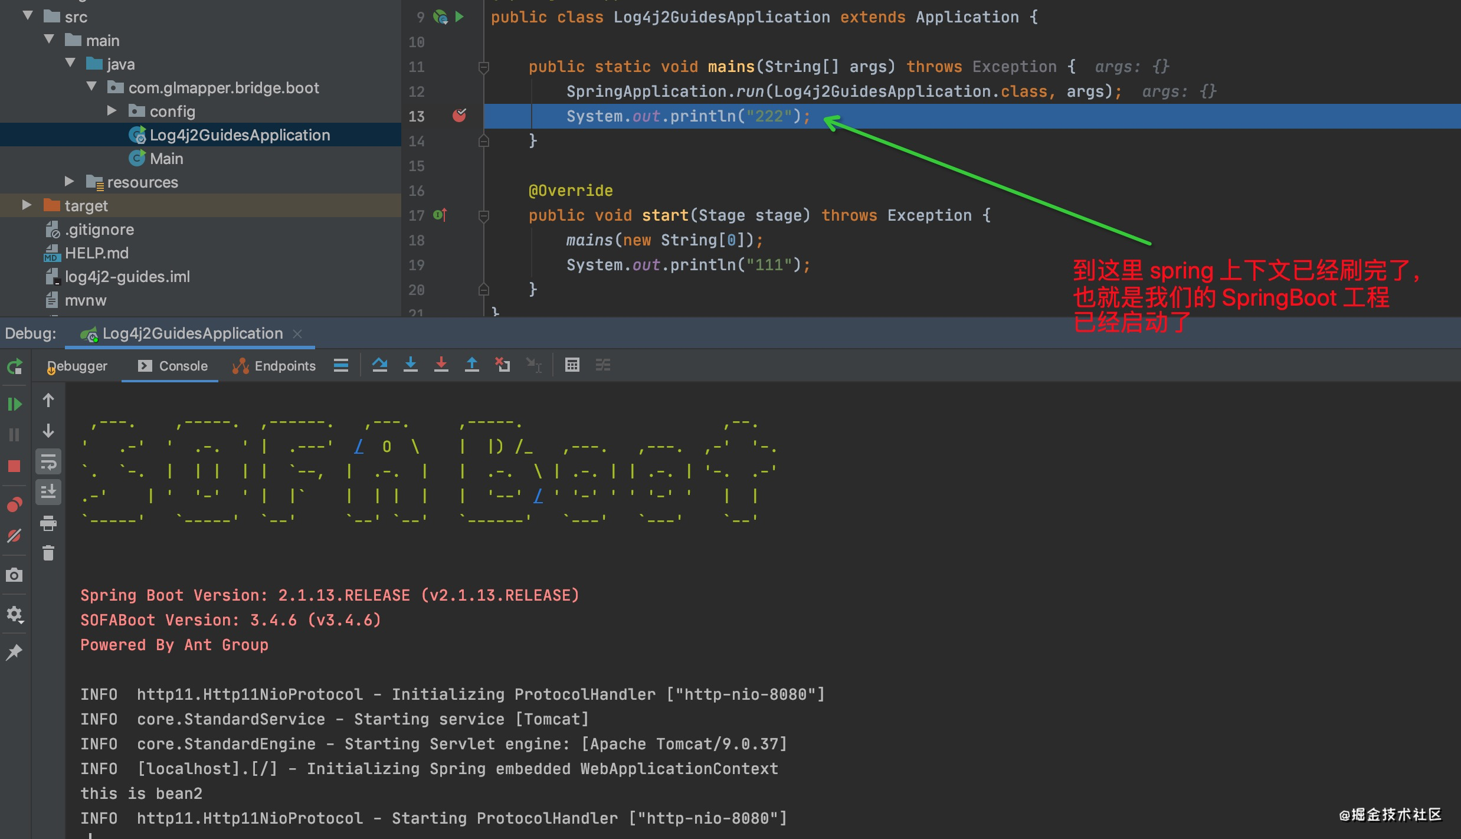Click Step Into icon
Viewport: 1461px width, 839px height.
411,365
